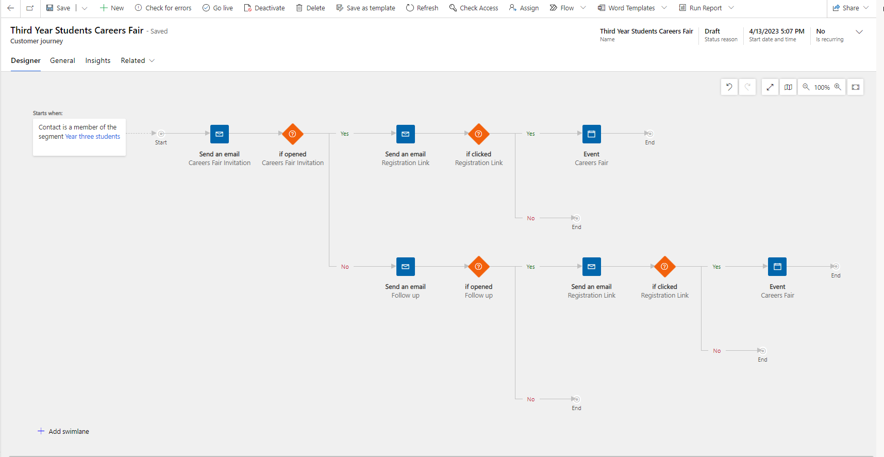Click Add swimlane

pos(63,431)
